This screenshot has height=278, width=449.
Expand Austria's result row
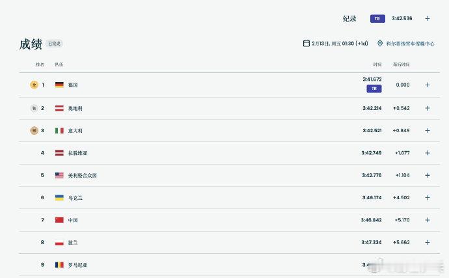coord(428,108)
